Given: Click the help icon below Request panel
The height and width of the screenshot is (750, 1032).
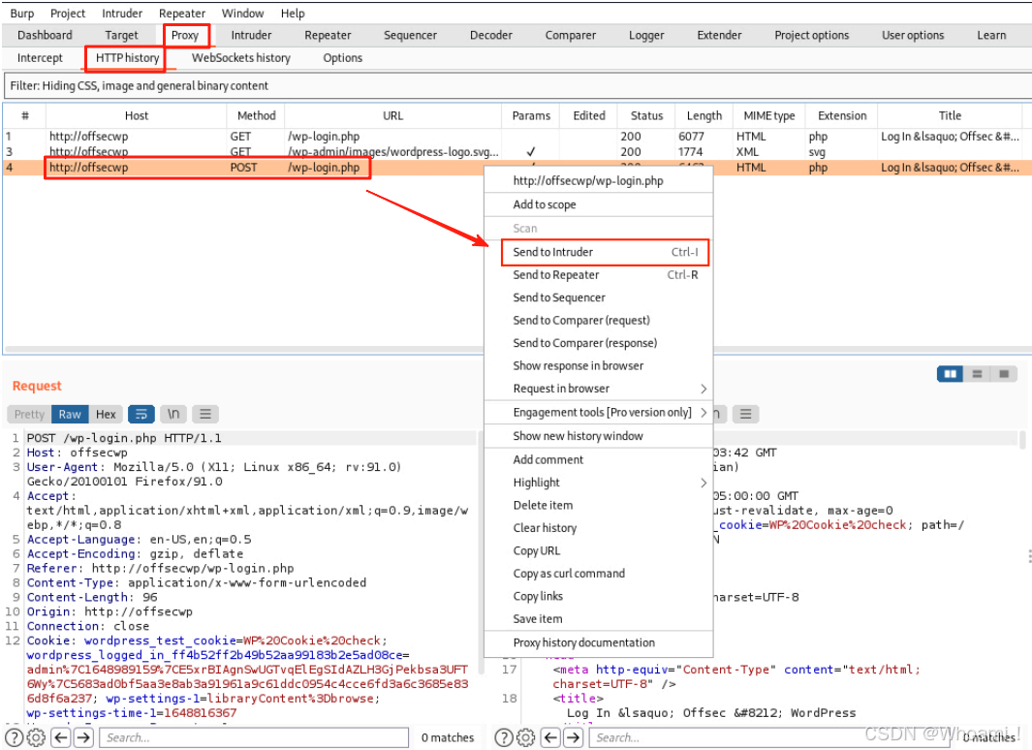Looking at the screenshot, I should point(14,737).
